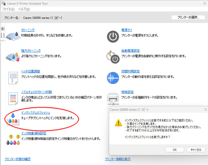This screenshot has width=208, height=165.
Task: Click the text チューブやプリントヘッドにインクを充填します。
Action: tap(48, 118)
